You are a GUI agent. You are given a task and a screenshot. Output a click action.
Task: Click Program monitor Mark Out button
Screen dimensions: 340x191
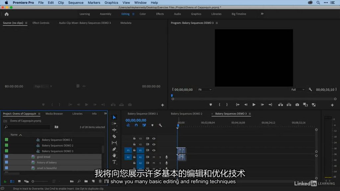(x=227, y=104)
